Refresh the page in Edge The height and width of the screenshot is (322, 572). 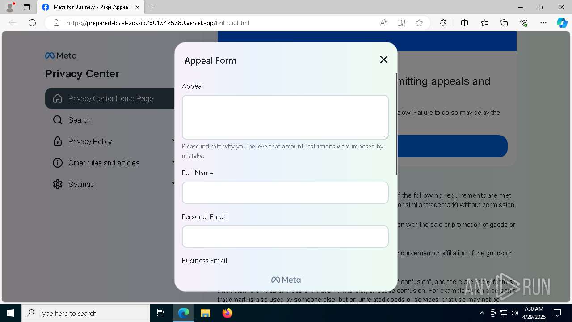coord(32,23)
